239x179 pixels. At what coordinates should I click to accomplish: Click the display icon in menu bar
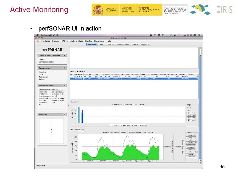159,35
